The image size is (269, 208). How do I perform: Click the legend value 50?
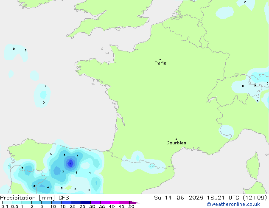point(131,206)
